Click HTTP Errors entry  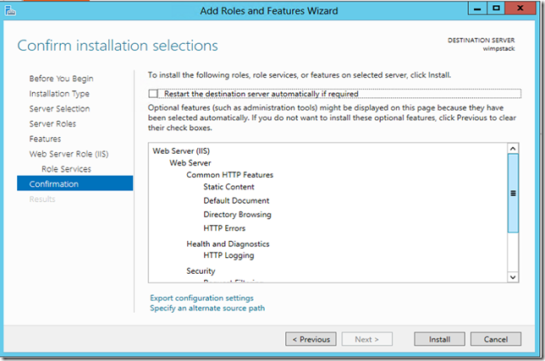pyautogui.click(x=224, y=228)
